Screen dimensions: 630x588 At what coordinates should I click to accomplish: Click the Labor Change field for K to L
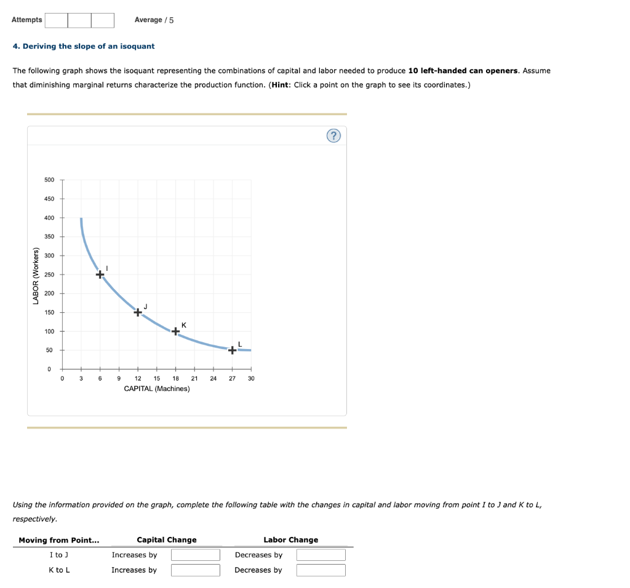321,570
